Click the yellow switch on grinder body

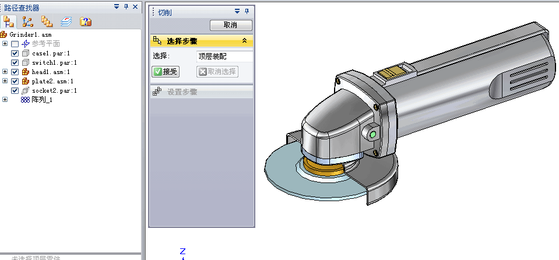[392, 72]
